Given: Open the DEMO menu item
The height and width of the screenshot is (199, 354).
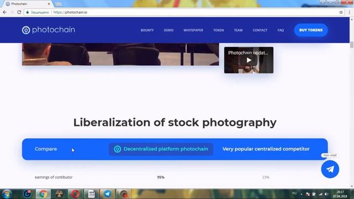Looking at the screenshot, I should (168, 30).
